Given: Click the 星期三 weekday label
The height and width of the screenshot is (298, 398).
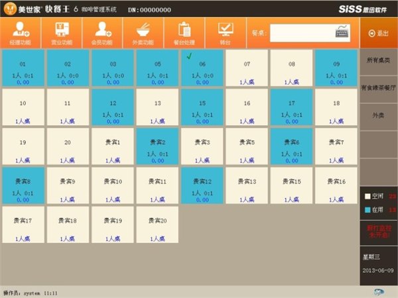Looking at the screenshot, I should tap(371, 257).
